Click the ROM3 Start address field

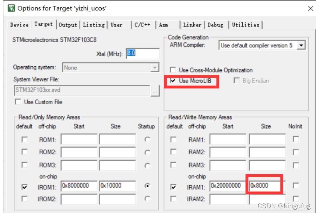pos(79,166)
